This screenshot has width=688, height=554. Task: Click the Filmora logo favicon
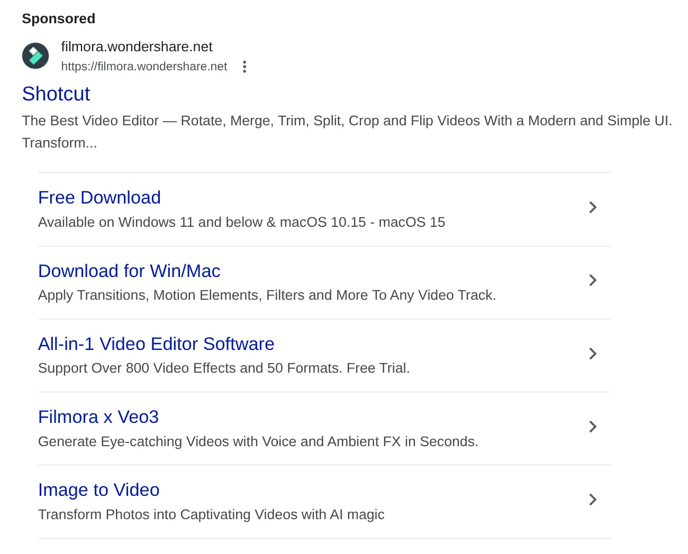coord(35,56)
